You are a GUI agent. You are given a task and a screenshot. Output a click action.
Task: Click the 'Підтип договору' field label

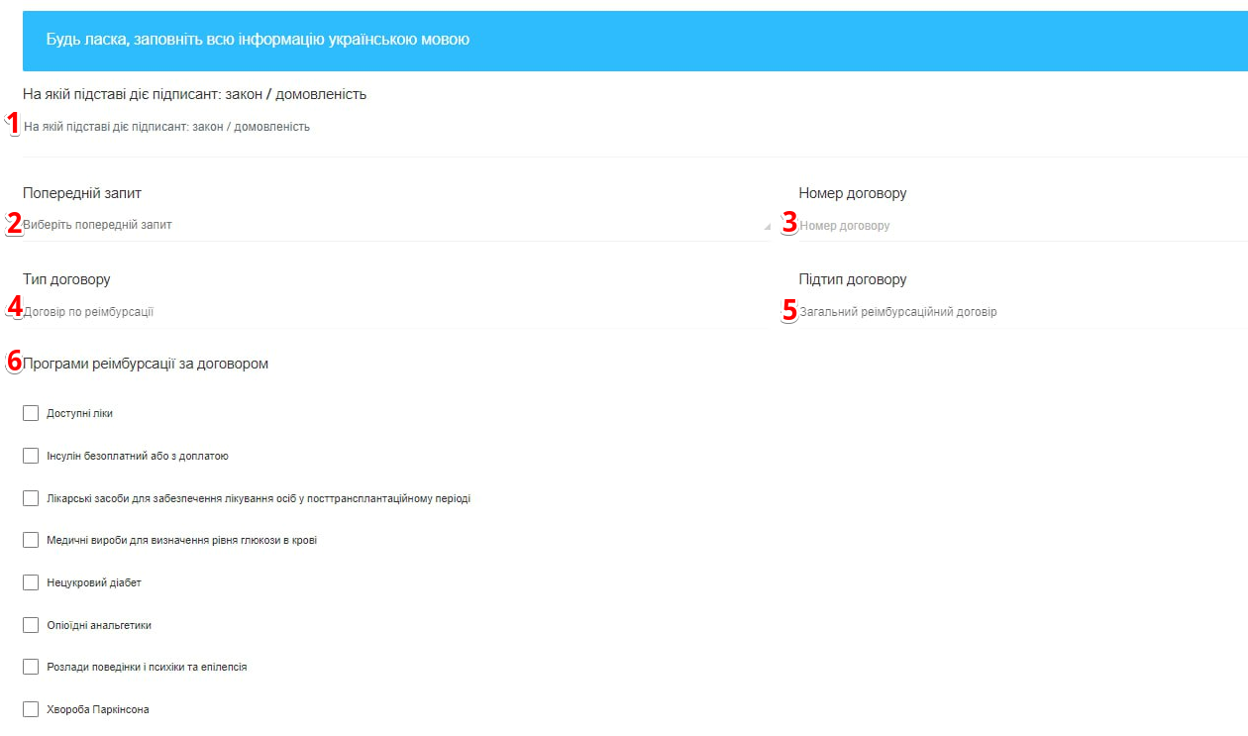852,279
